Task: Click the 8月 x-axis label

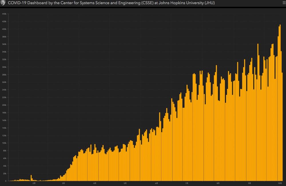Action: point(218,183)
